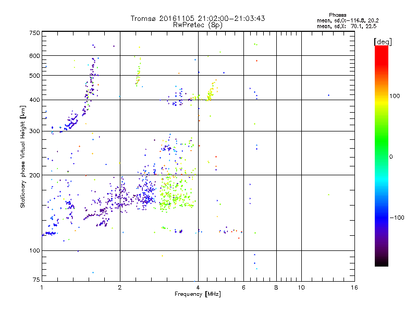
Task: Click the 'Phases' header text
Action: (337, 15)
